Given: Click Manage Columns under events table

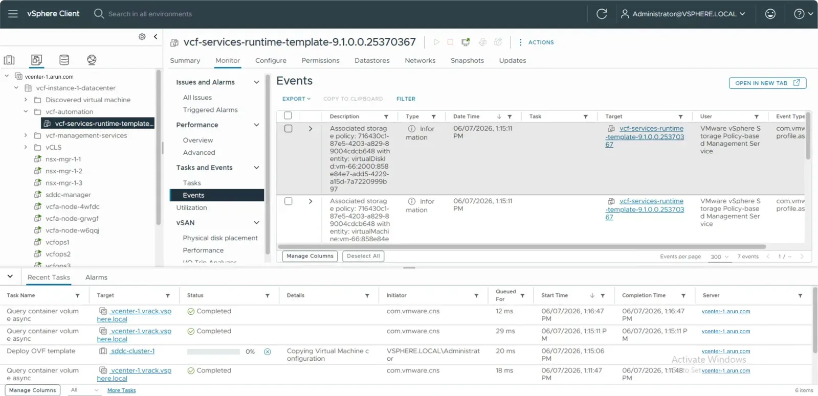Looking at the screenshot, I should [x=310, y=256].
